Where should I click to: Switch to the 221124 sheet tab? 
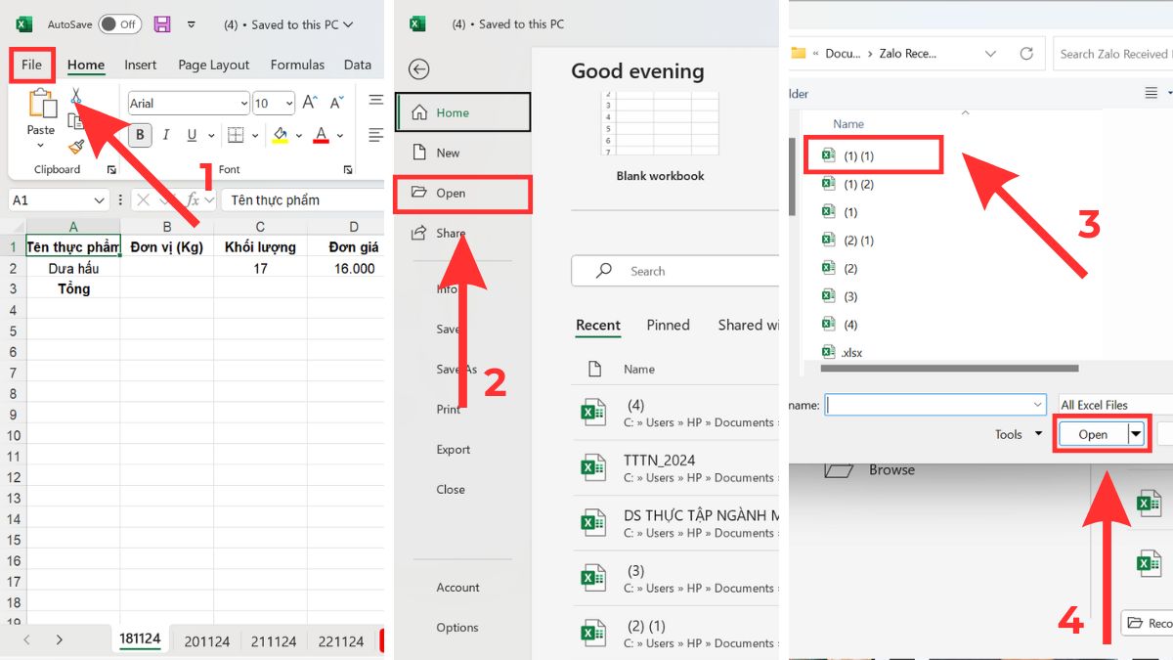click(x=341, y=641)
